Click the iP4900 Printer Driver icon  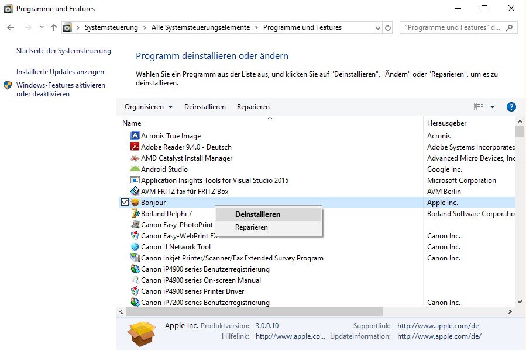click(x=135, y=291)
